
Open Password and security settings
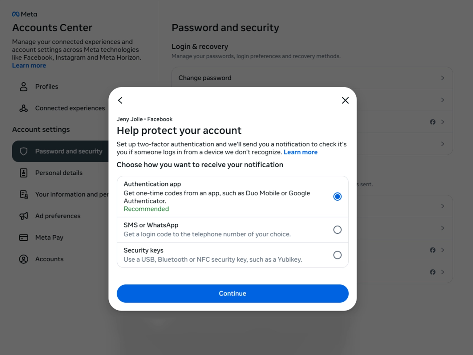69,151
